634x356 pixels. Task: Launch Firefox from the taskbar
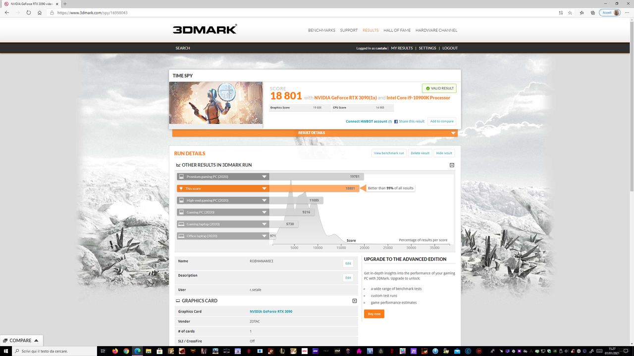click(114, 352)
